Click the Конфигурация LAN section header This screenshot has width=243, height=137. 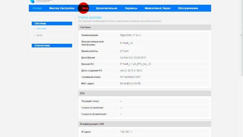click(145, 124)
